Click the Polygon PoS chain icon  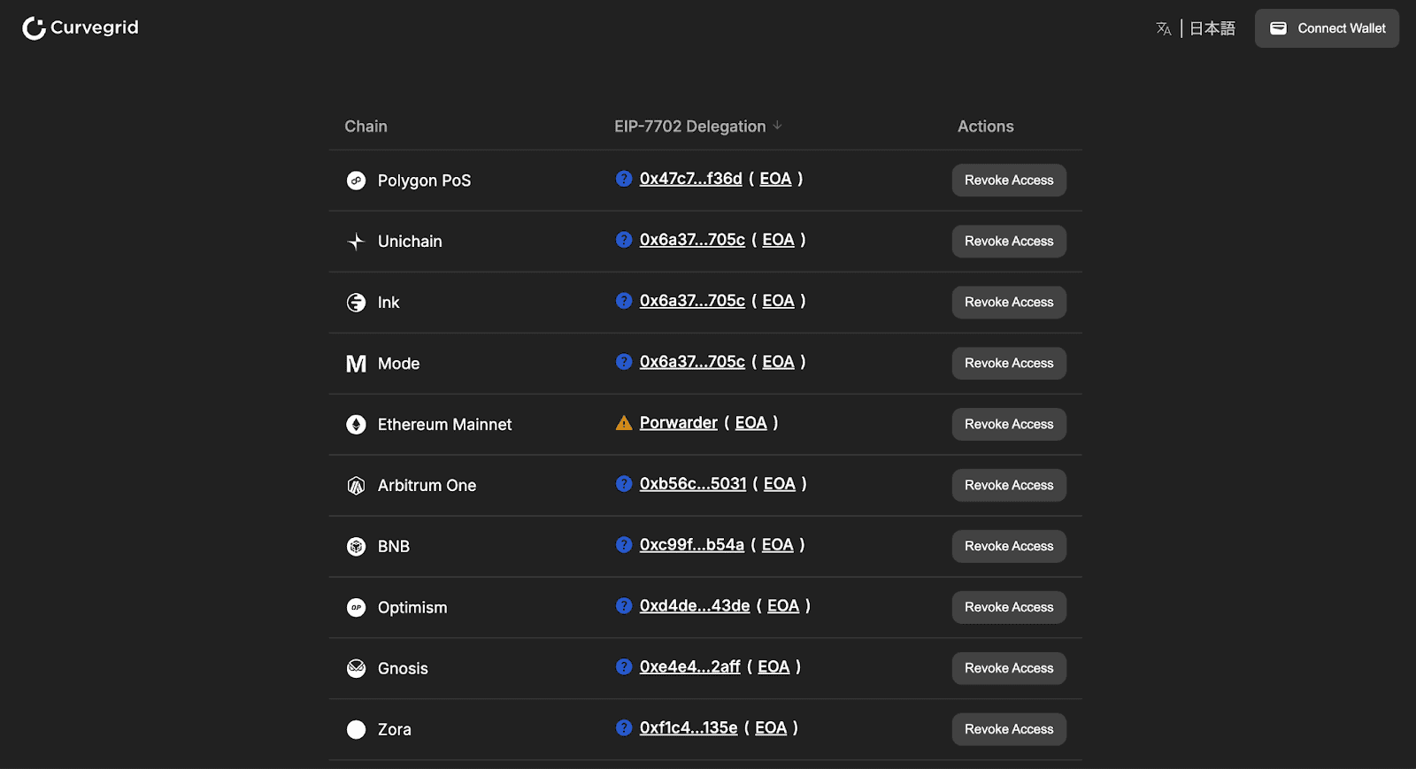(x=356, y=181)
